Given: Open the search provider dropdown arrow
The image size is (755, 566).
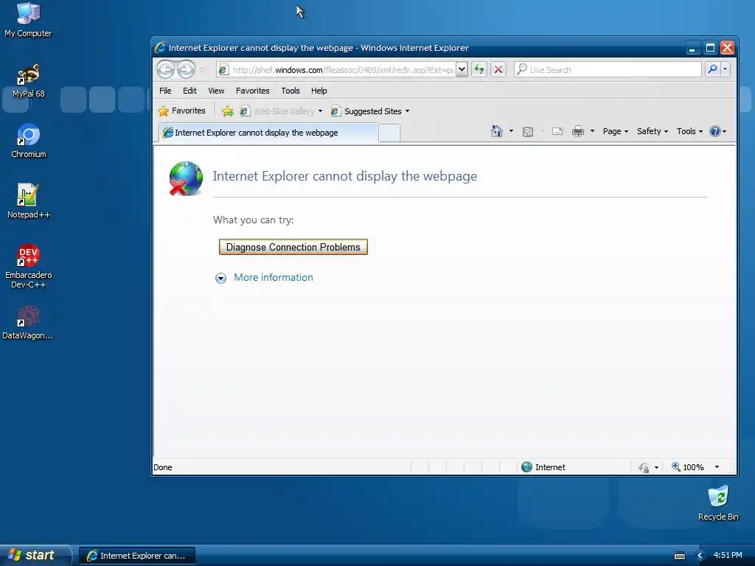Looking at the screenshot, I should pos(726,70).
